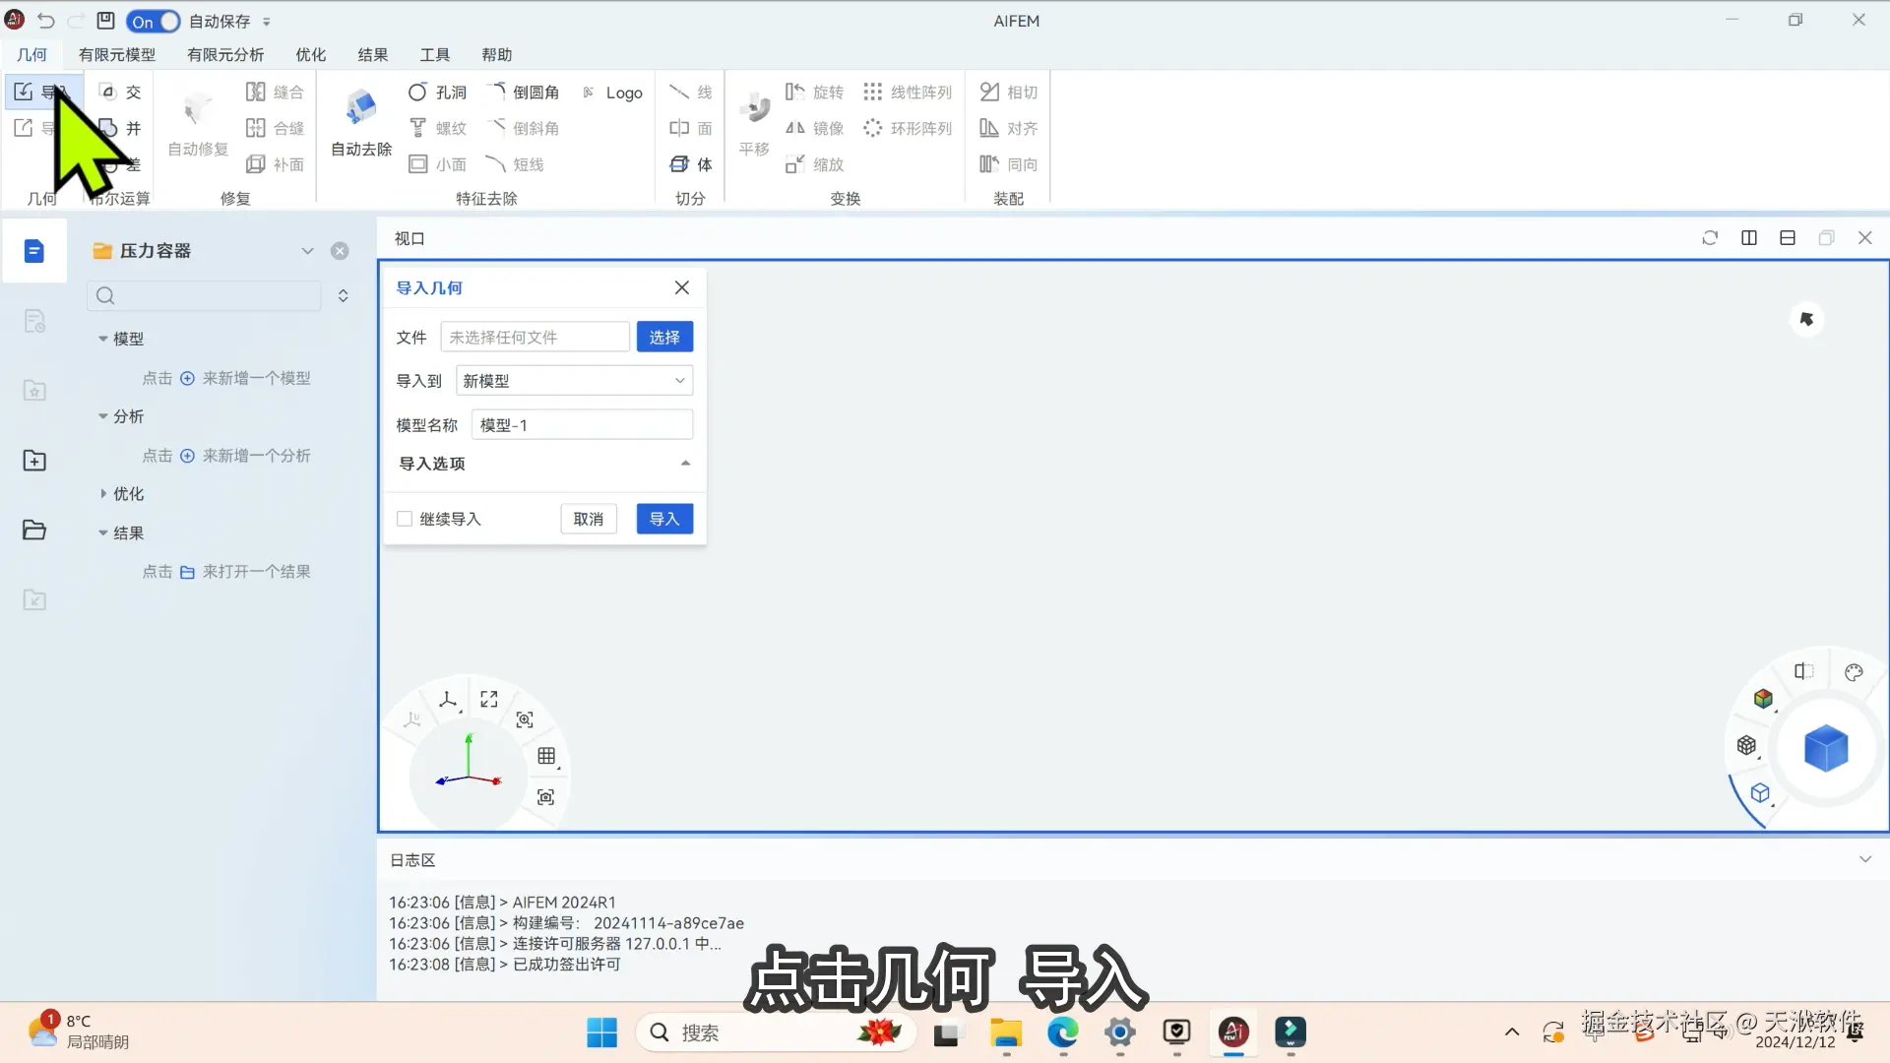Viewport: 1890px width, 1063px height.
Task: Open the 结果 ribbon tab
Action: pyautogui.click(x=372, y=54)
